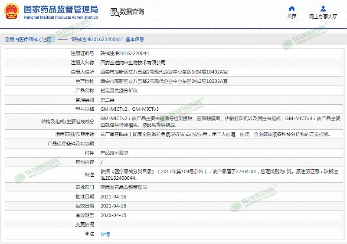The height and width of the screenshot is (244, 347).
Task: Click the 陕西省药品监督管理局 approval department cell
Action: pos(124,187)
